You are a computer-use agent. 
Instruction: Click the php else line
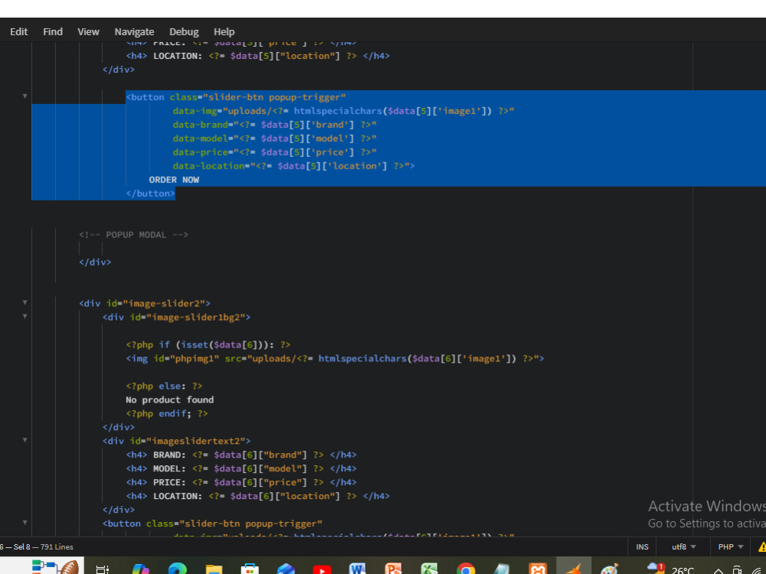pos(164,386)
